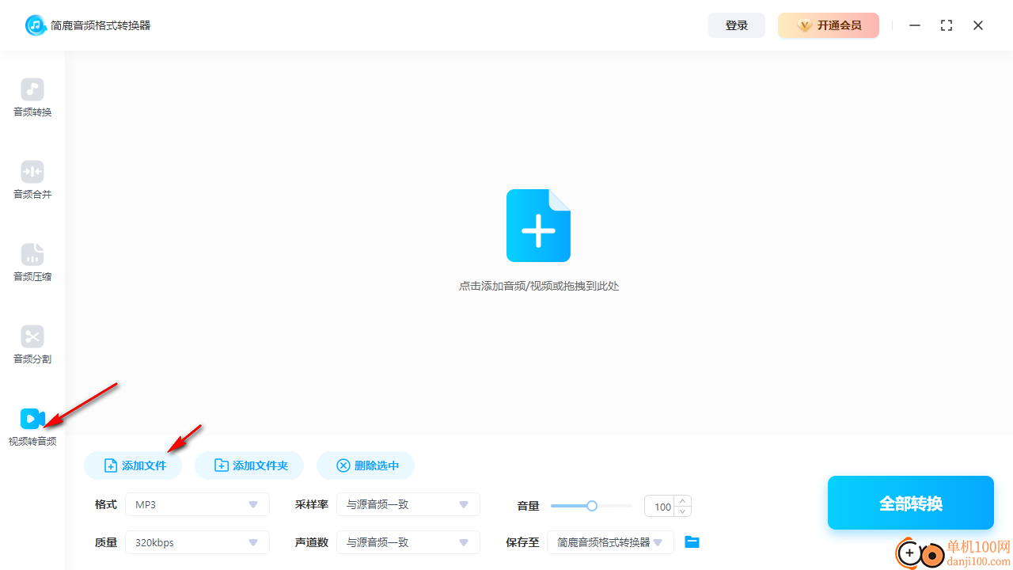The height and width of the screenshot is (570, 1013).
Task: Click the 点击添加音频/视频或拖拽到此处 hint text
Action: point(539,286)
